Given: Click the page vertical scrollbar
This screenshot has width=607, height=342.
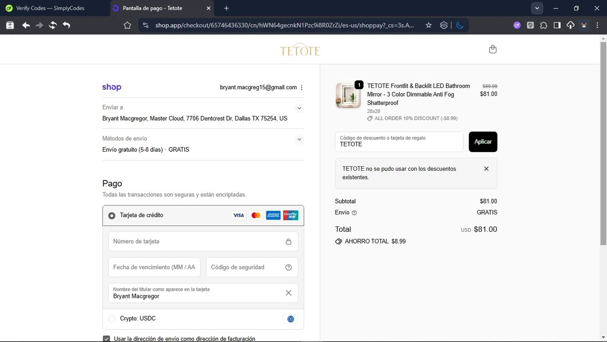Looking at the screenshot, I should pos(603,143).
